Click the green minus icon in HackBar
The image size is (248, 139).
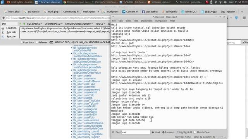click(x=20, y=24)
